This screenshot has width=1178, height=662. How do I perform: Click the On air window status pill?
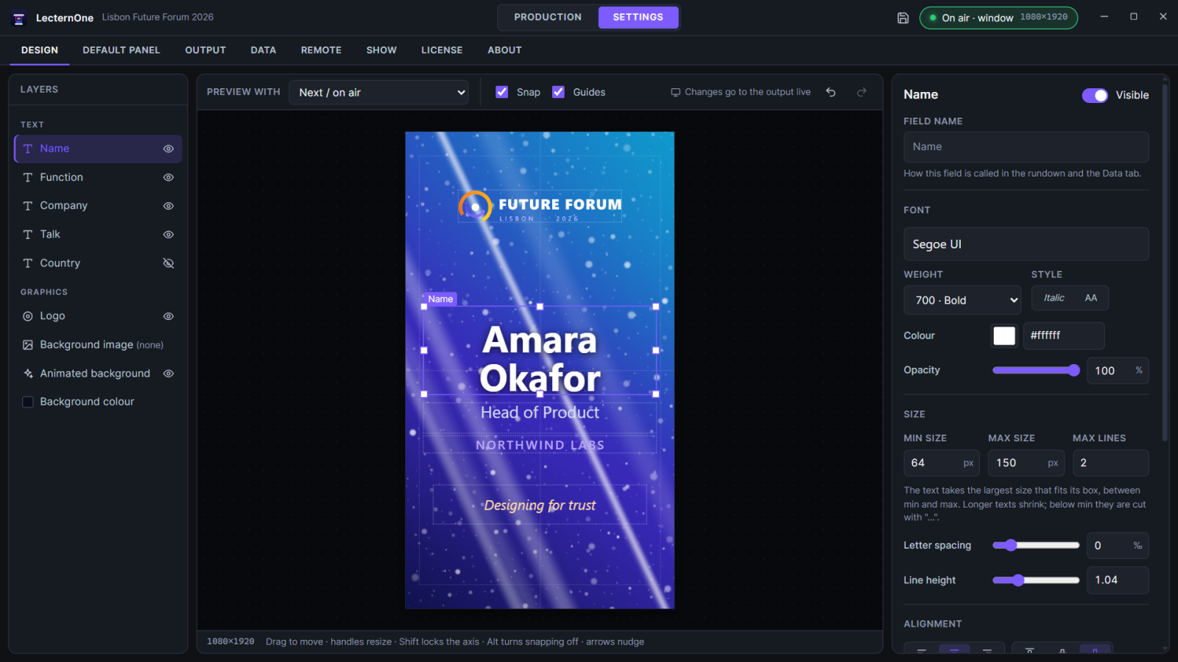point(998,18)
